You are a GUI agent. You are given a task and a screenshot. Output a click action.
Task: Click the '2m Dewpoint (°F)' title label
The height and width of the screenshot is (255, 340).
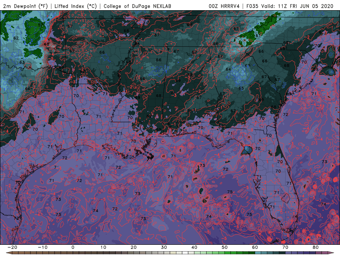[25, 6]
